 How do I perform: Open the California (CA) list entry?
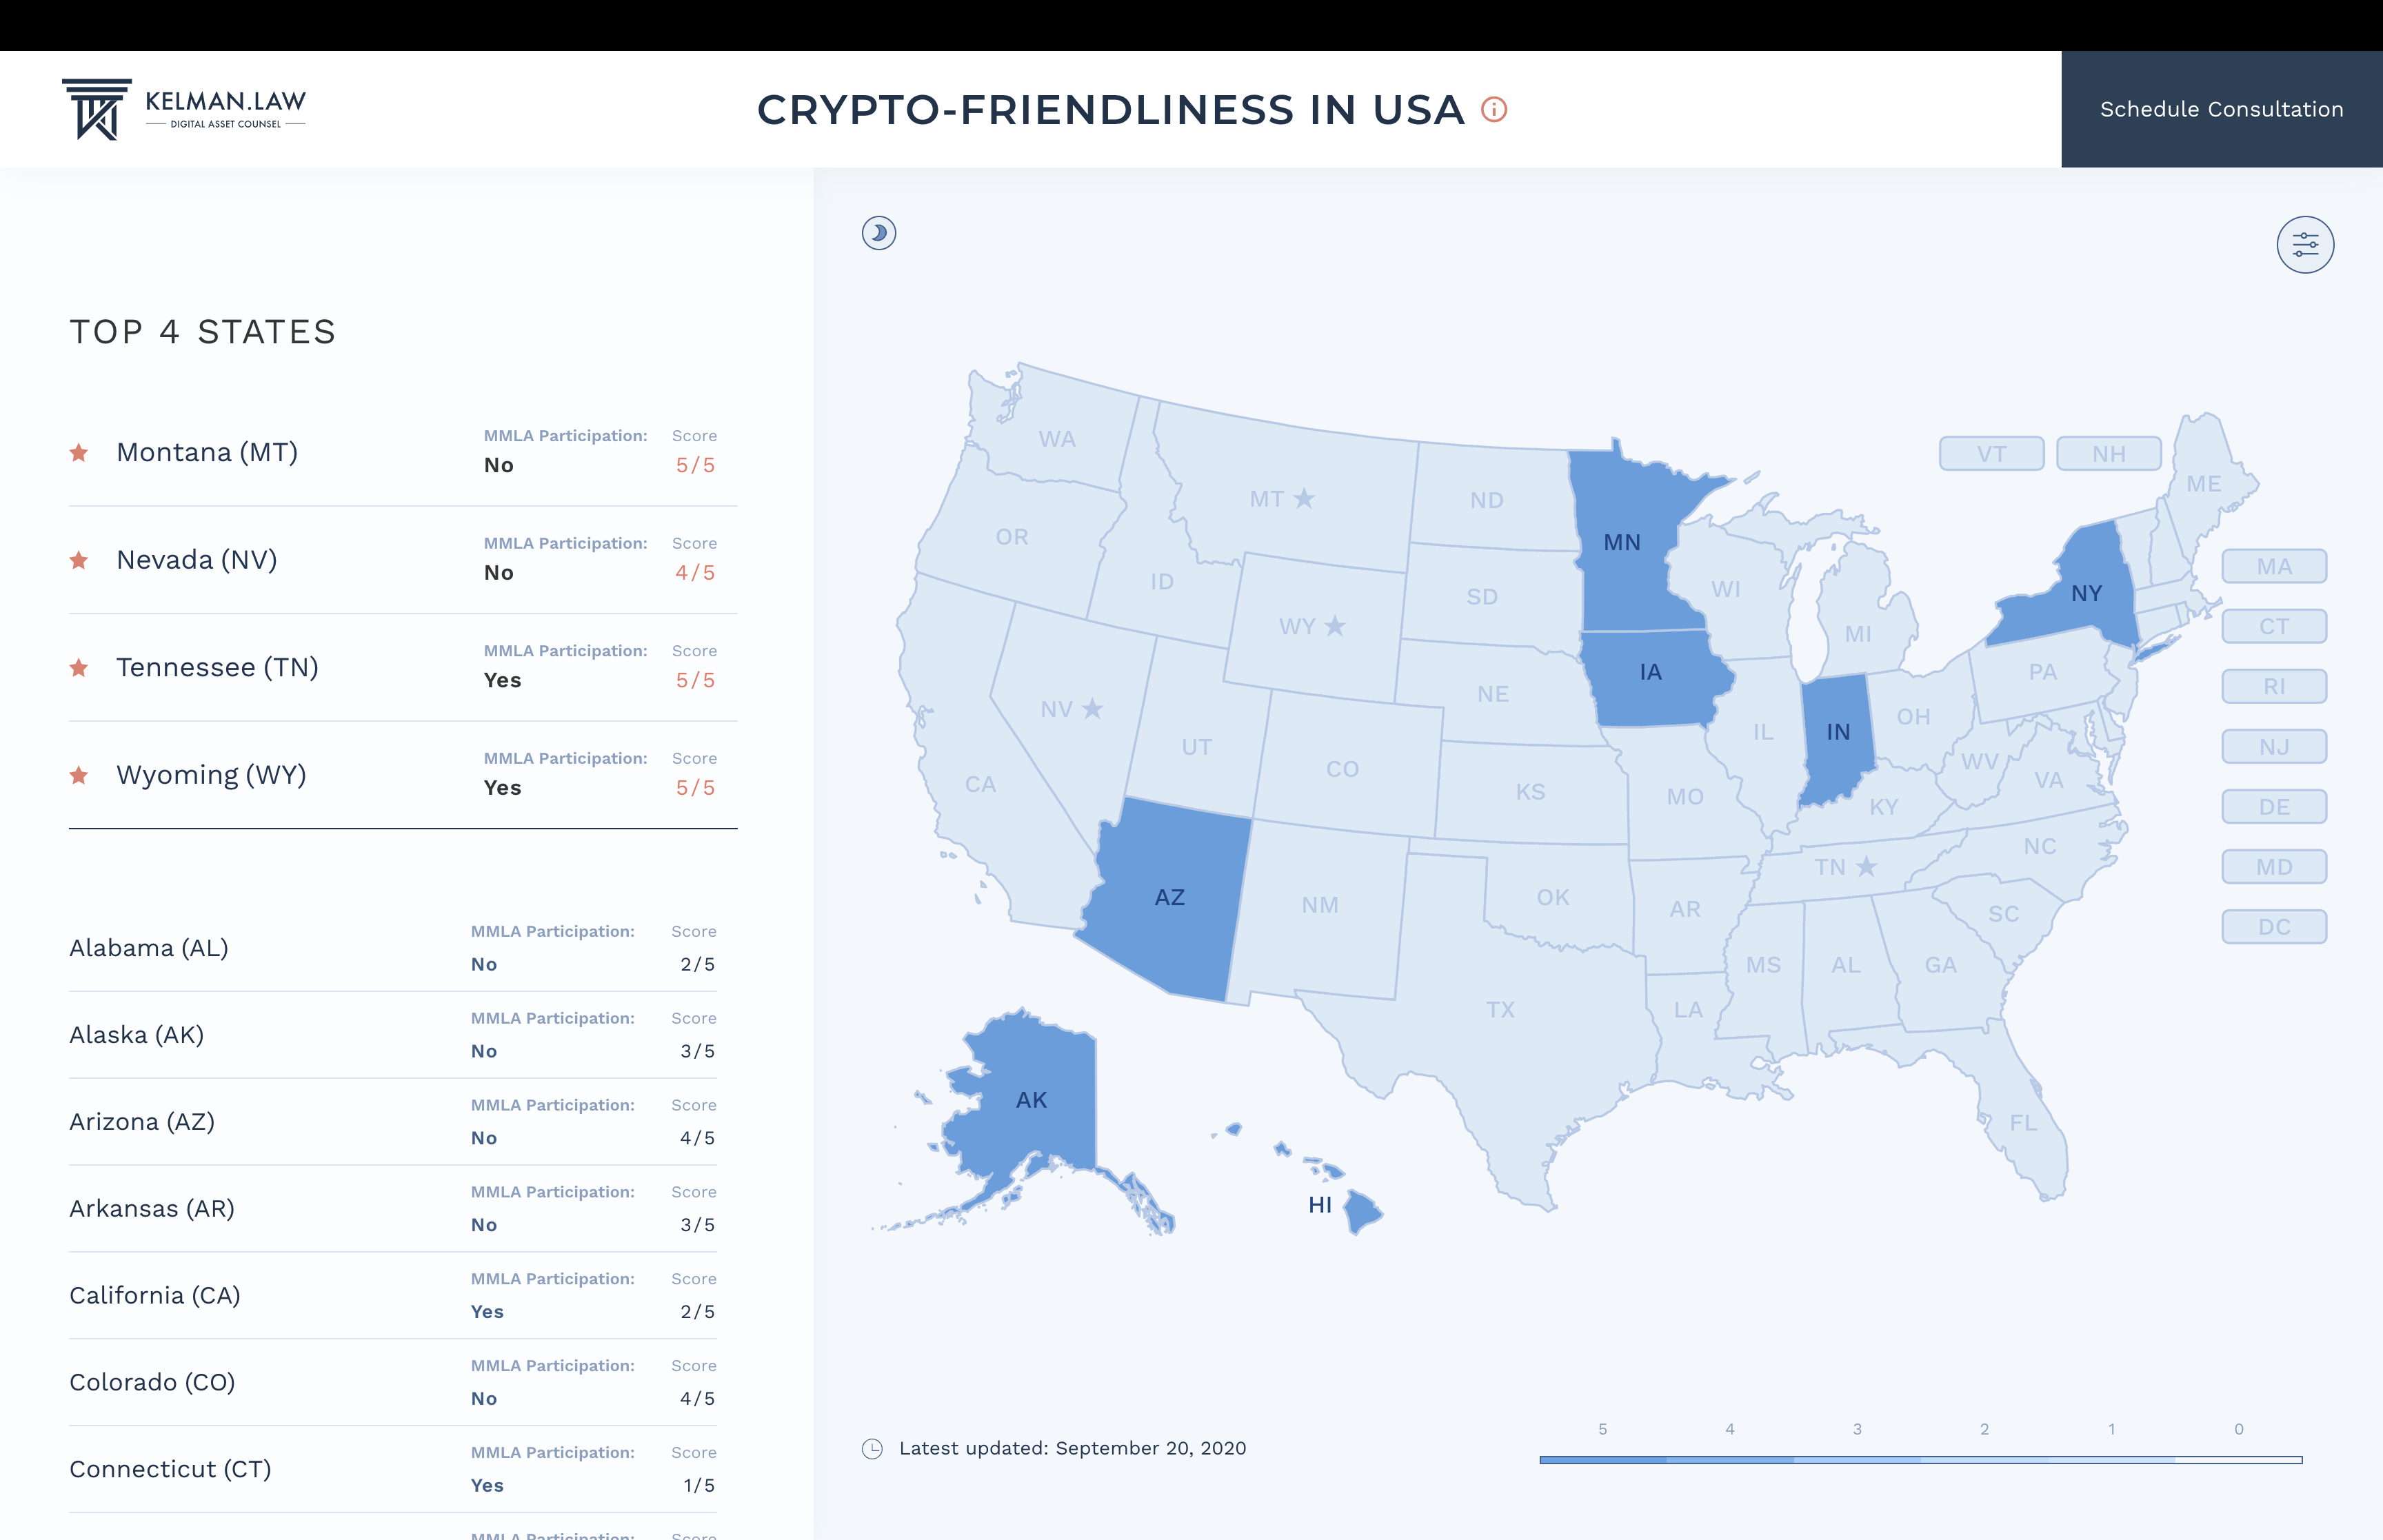point(393,1295)
